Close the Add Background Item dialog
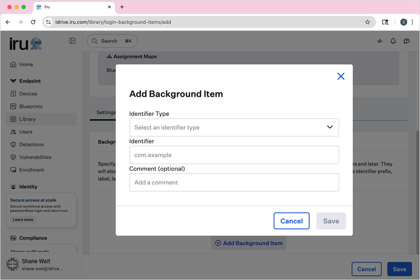The width and height of the screenshot is (420, 280). (x=341, y=77)
